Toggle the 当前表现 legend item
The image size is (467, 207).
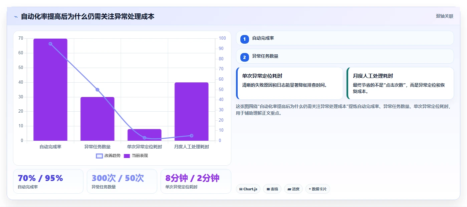click(x=136, y=156)
